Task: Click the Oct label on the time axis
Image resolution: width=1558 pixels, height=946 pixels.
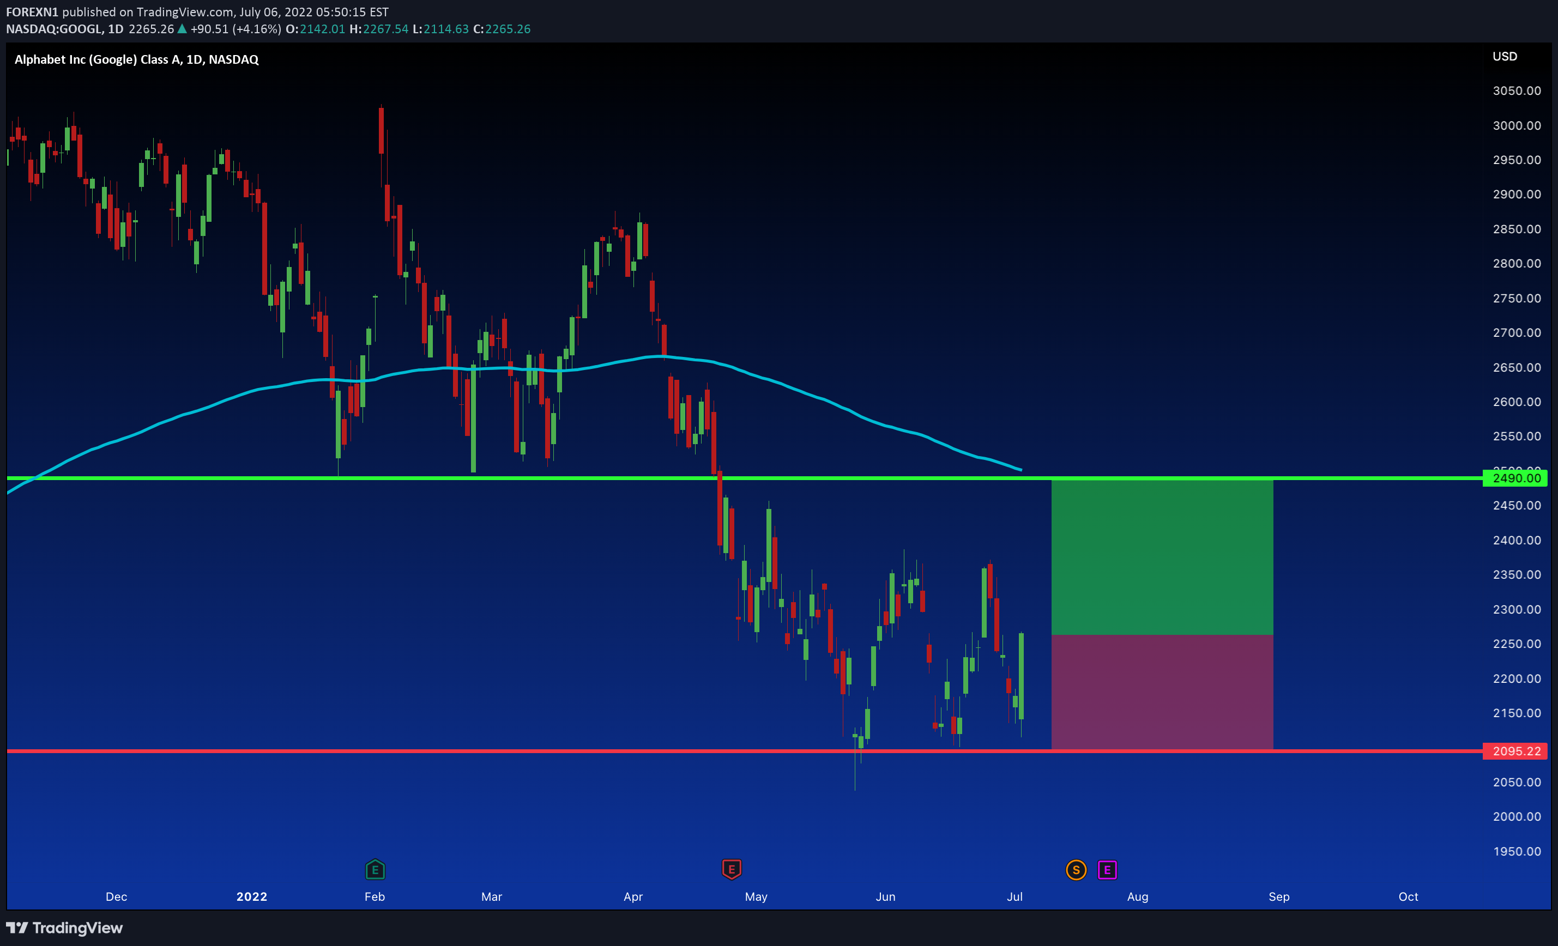Action: (x=1408, y=897)
